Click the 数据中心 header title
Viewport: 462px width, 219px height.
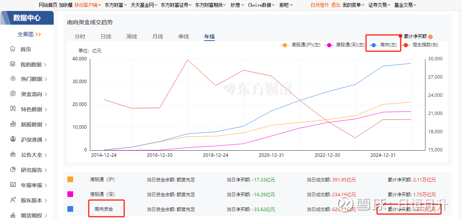click(27, 17)
